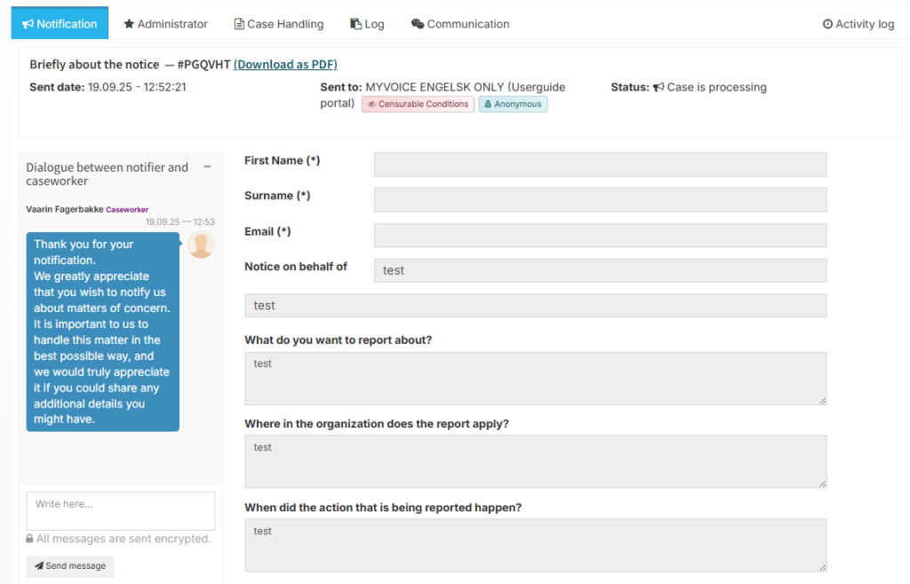910x584 pixels.
Task: Click the speech bubbles icon beside Communication
Action: (x=418, y=24)
